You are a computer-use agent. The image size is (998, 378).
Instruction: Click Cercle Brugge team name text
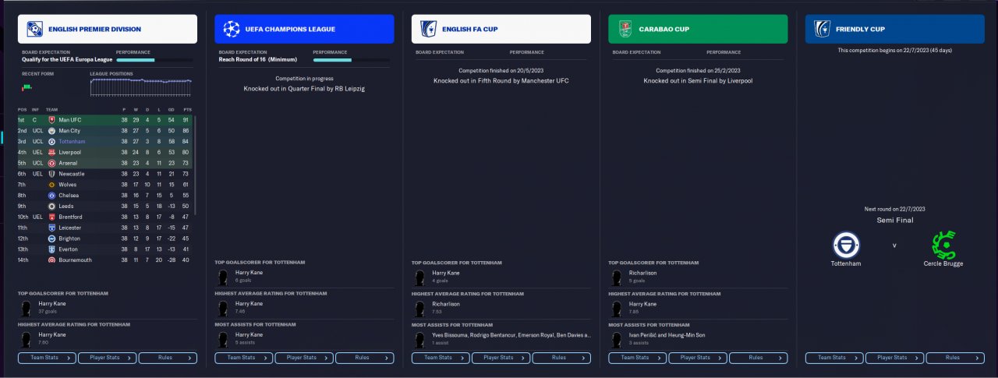(944, 263)
